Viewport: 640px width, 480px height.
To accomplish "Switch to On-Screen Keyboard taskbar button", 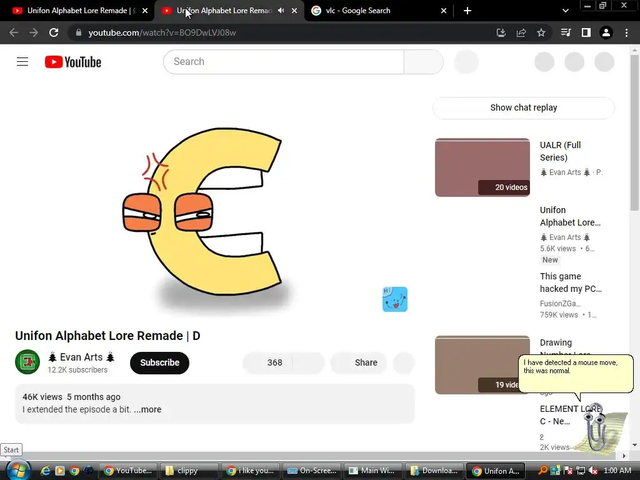I will pos(311,471).
